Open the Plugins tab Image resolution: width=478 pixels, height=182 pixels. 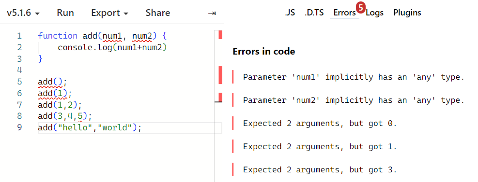407,13
